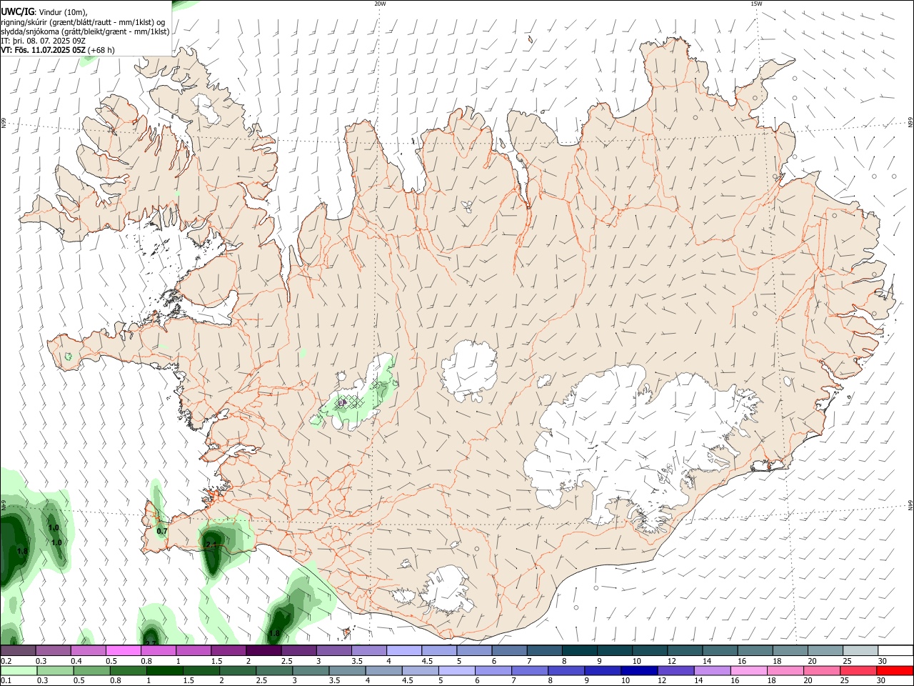Screen dimensions: 914x686
Task: Pick the dark teal 8 swatch in top legend row
Action: point(580,650)
